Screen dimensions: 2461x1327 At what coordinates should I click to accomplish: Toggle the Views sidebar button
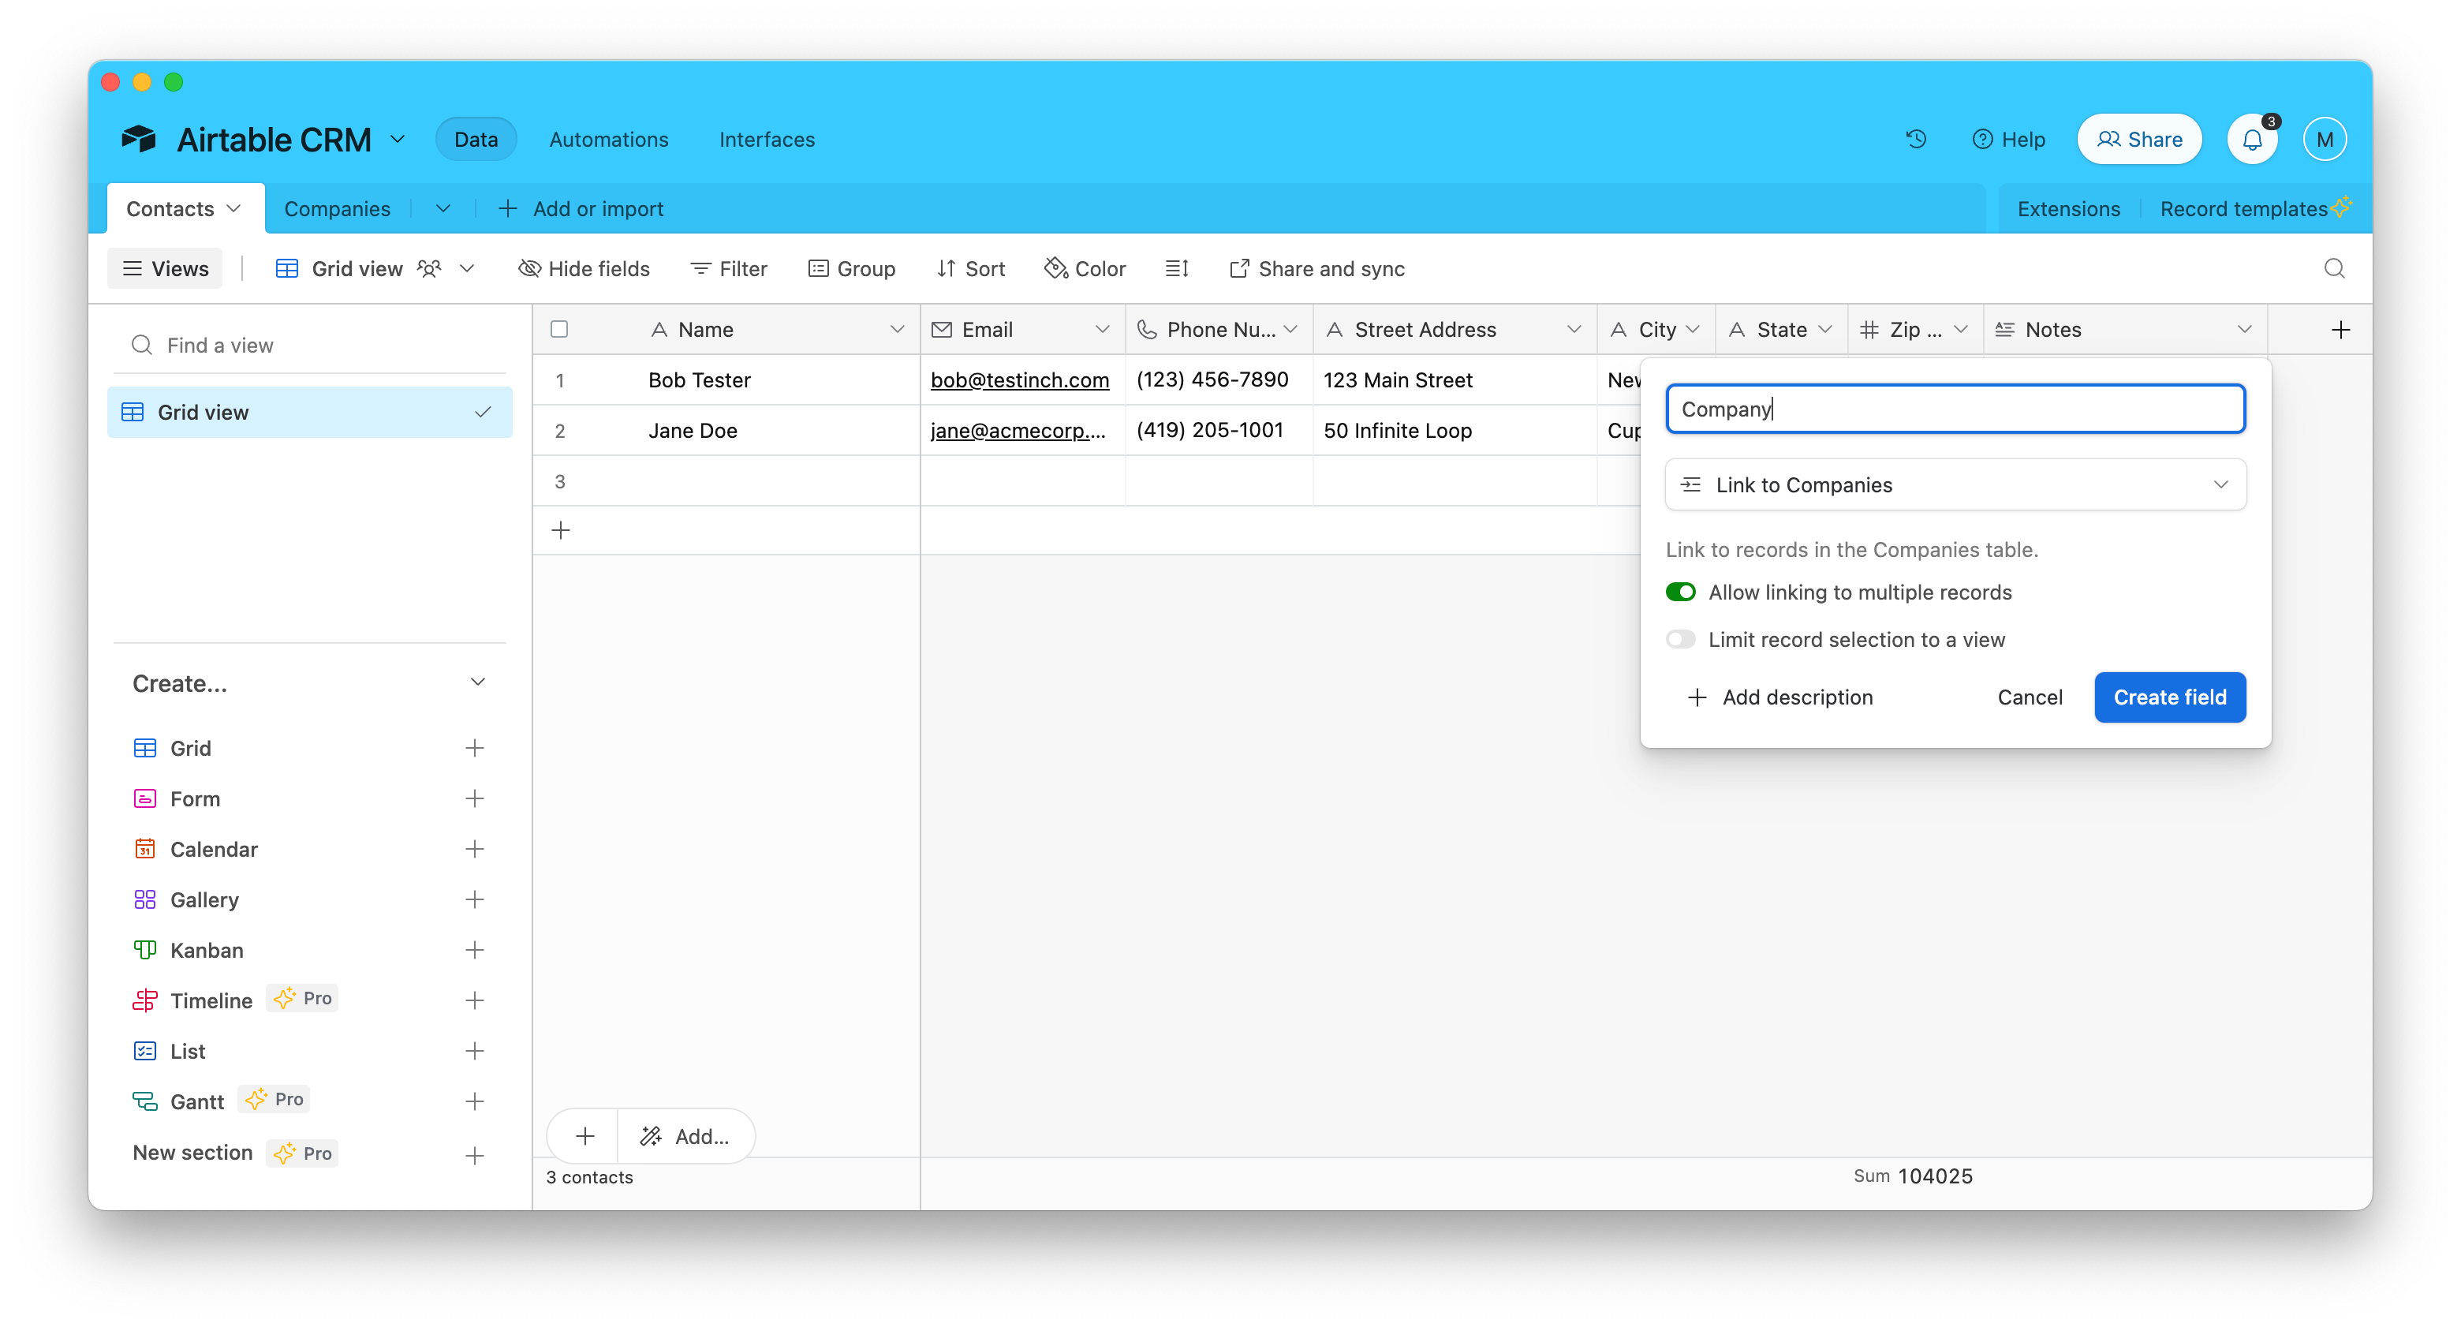[166, 268]
